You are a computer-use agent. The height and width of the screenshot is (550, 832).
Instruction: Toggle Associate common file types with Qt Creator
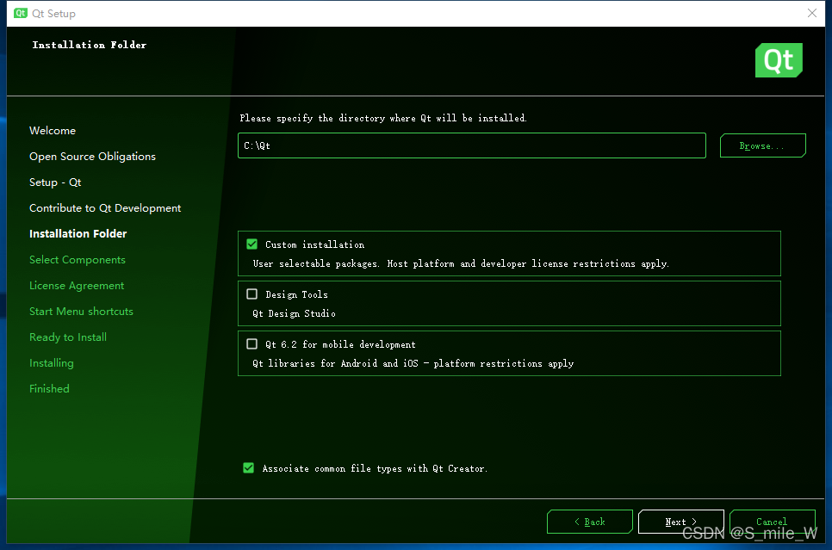(x=248, y=467)
